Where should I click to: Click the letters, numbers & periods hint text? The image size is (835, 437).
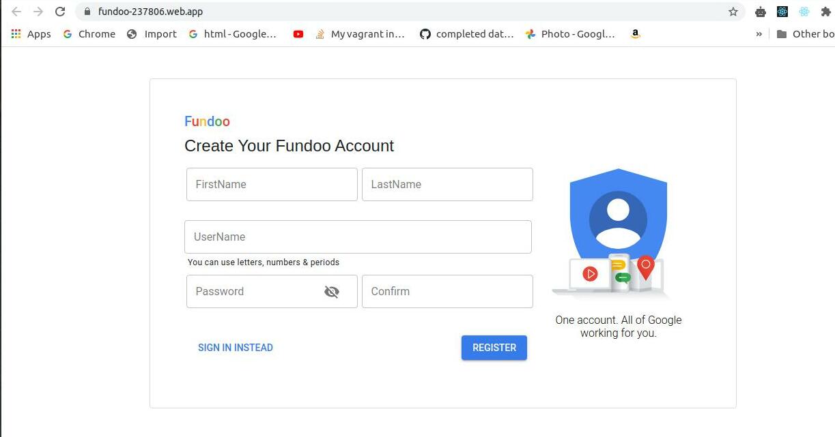point(264,262)
